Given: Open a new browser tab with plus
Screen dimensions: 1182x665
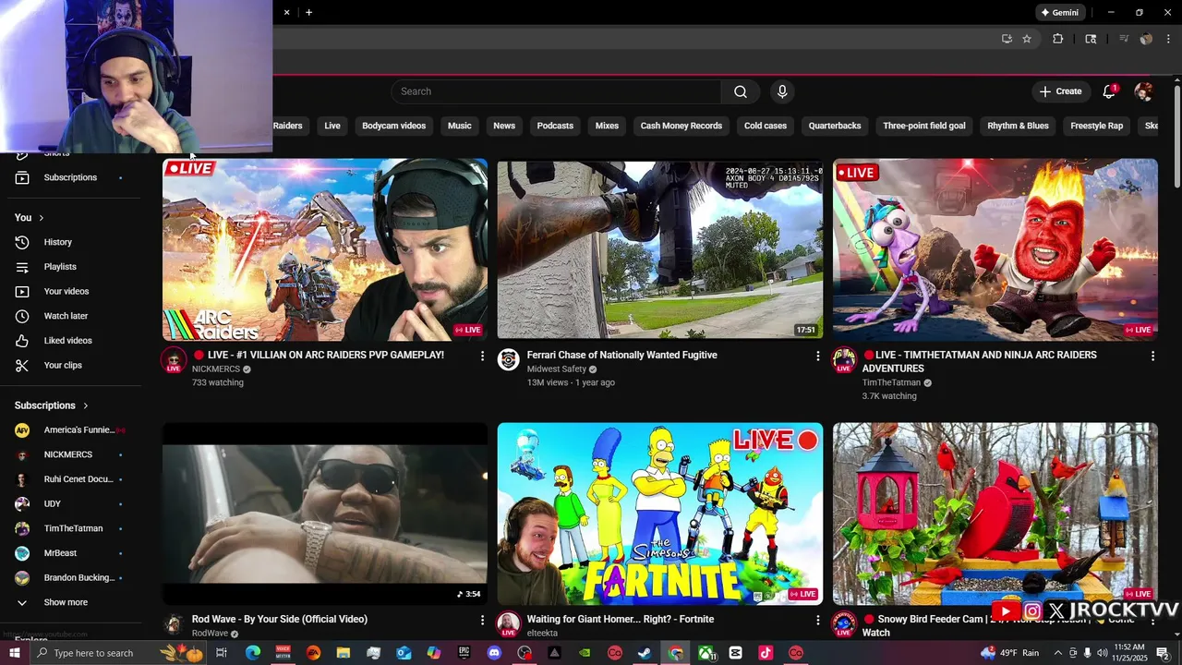Looking at the screenshot, I should point(308,12).
